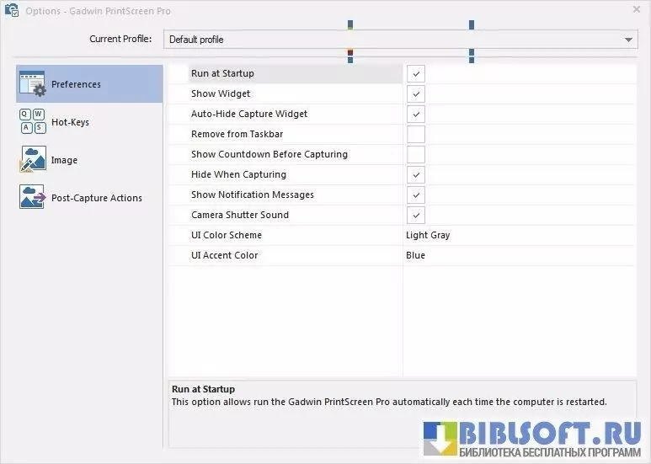Uncheck Show Notification Messages option

click(x=416, y=195)
